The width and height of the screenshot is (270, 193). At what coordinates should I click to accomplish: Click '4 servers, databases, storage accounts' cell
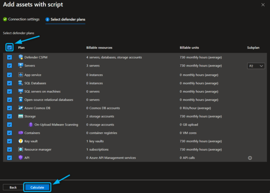click(x=114, y=57)
